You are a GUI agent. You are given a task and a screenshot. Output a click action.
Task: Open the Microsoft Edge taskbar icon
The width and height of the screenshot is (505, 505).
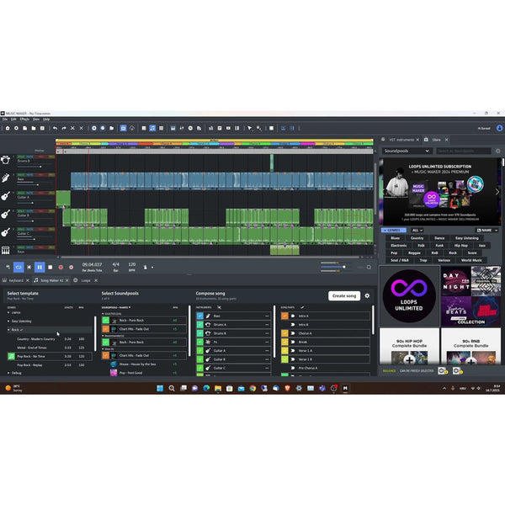(206, 388)
